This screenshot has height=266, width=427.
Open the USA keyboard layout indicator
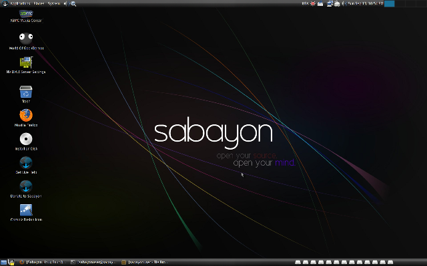click(305, 3)
